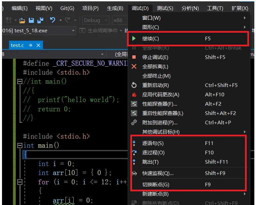The height and width of the screenshot is (205, 256).
Task: Choose 全部终止(M) menu entry
Action: [189, 76]
